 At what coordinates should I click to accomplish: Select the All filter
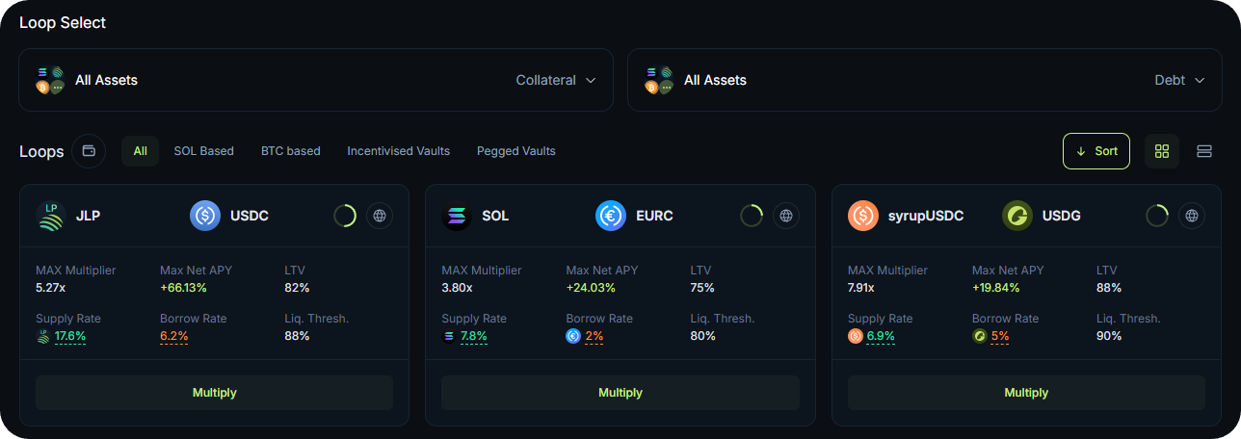coord(141,151)
